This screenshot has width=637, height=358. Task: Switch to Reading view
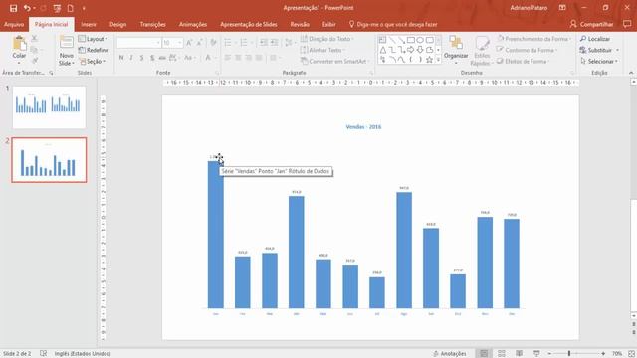tap(519, 354)
